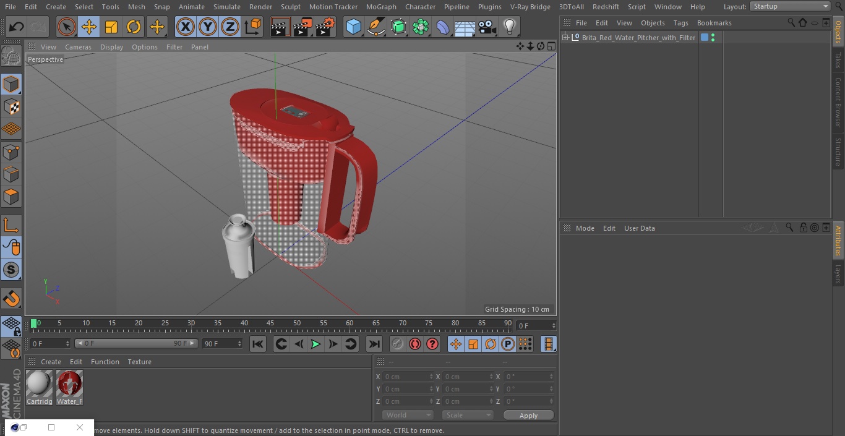The width and height of the screenshot is (845, 436).
Task: Add a Camera object
Action: pyautogui.click(x=487, y=27)
